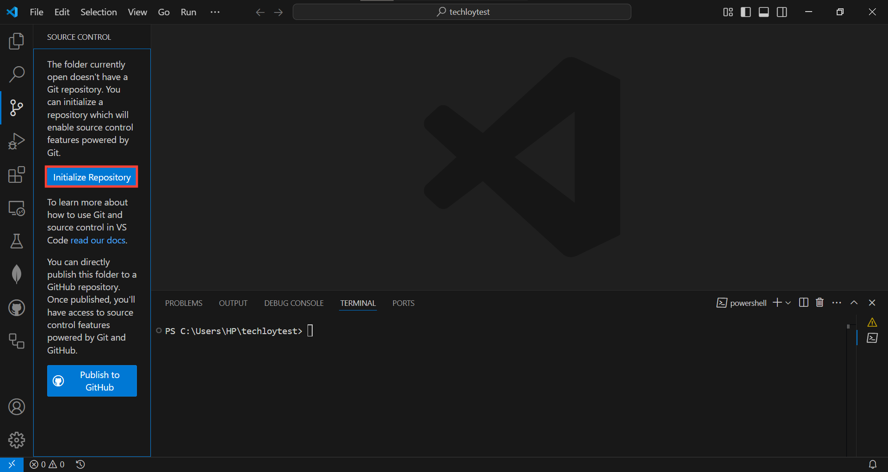This screenshot has width=888, height=472.
Task: Open the GitHub view in the activity bar
Action: 17,308
